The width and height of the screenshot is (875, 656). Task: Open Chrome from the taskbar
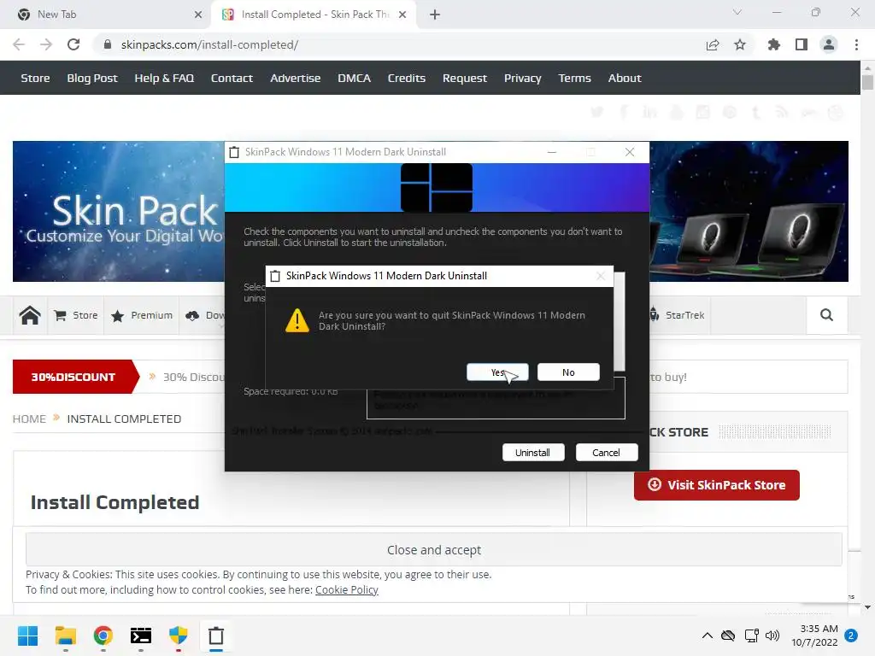103,635
